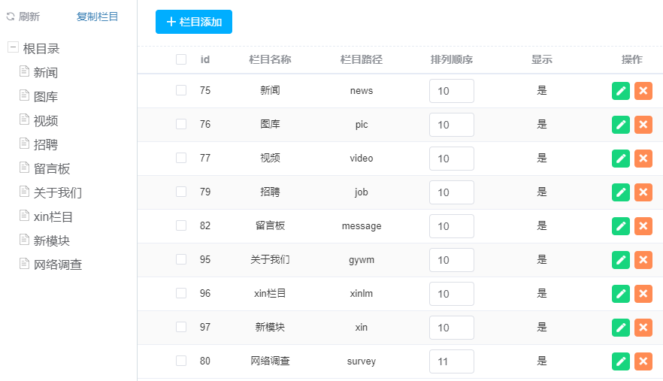
Task: Select 留言板 in the sidebar tree
Action: tap(52, 169)
